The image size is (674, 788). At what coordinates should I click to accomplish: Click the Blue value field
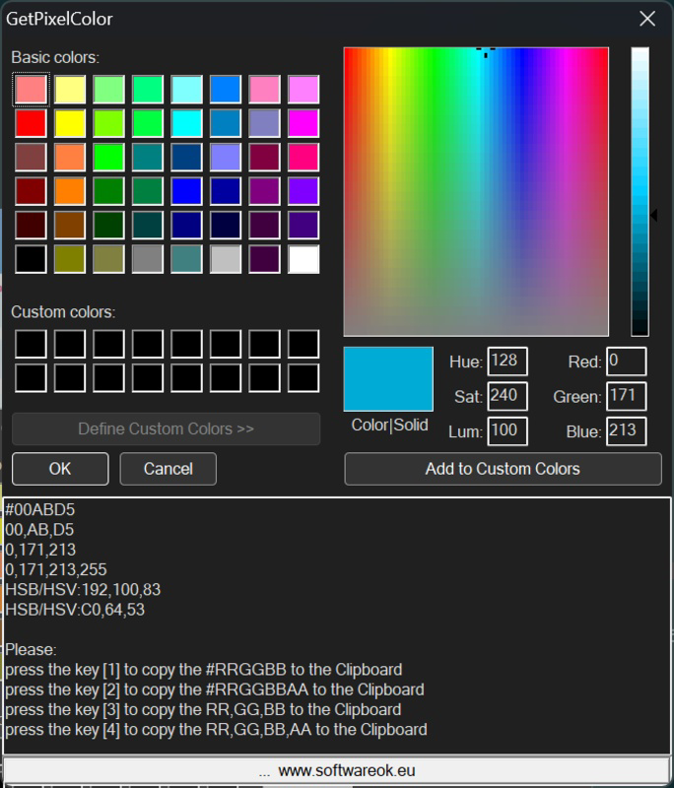point(627,430)
